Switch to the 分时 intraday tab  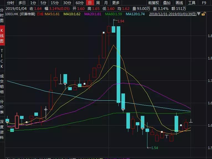click(x=11, y=2)
